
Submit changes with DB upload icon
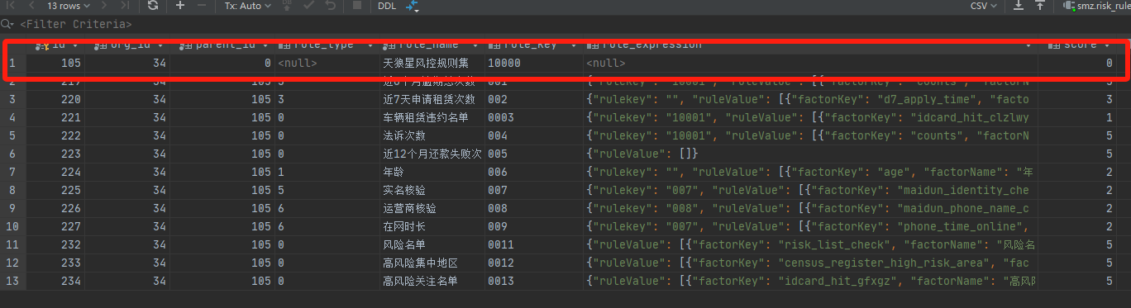[x=286, y=6]
